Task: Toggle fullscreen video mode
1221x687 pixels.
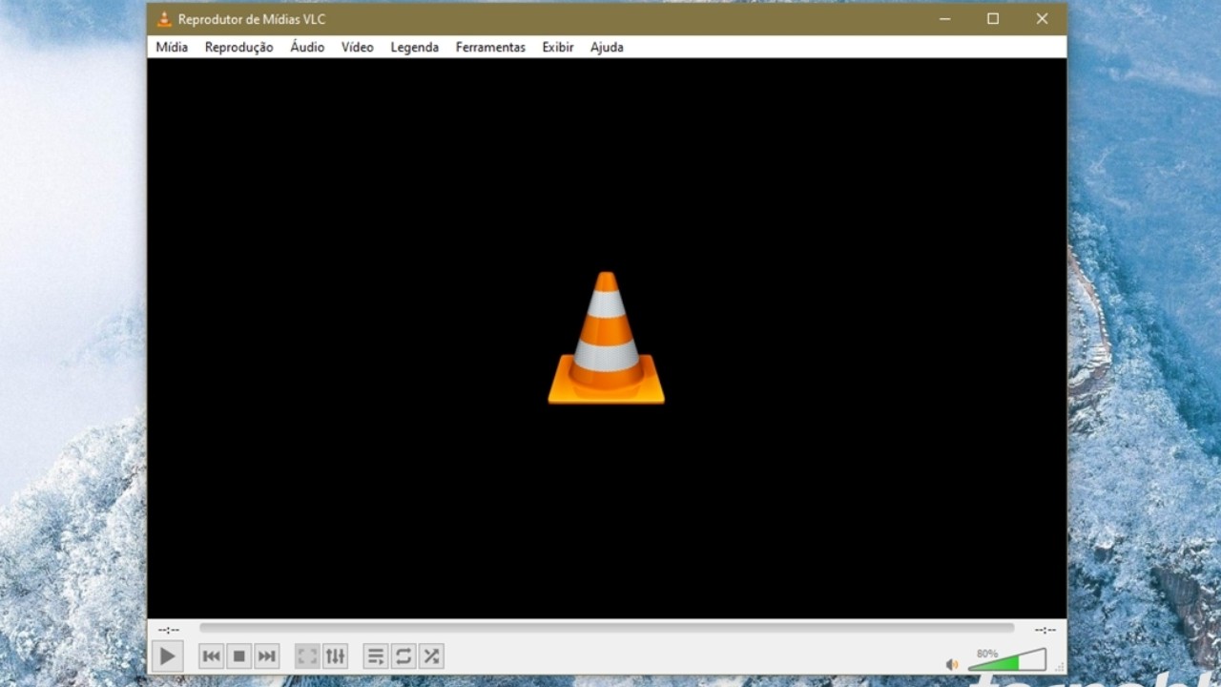Action: point(307,656)
